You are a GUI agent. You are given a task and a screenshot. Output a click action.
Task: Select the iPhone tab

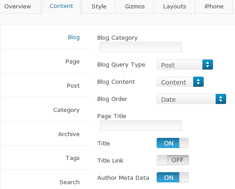[214, 7]
